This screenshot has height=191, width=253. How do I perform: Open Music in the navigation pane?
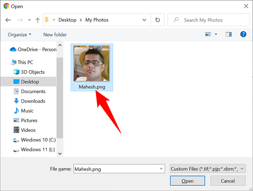click(24, 110)
